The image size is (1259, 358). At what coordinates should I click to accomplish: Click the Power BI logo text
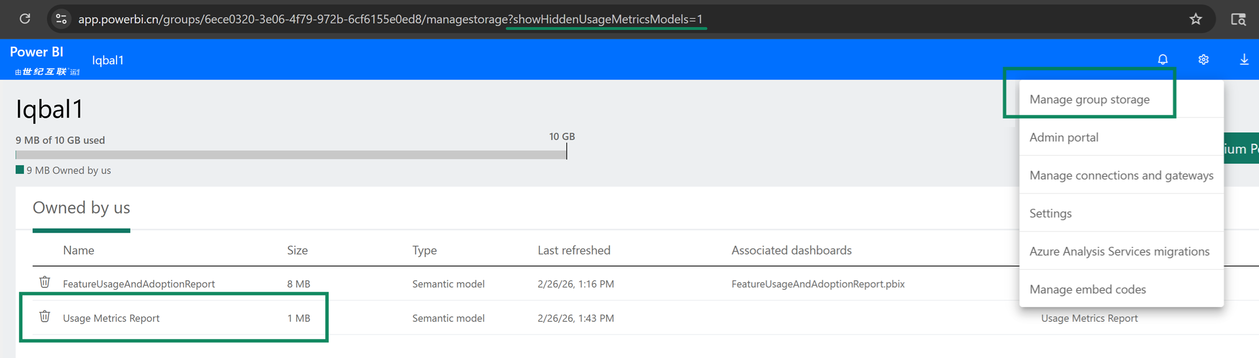point(37,52)
